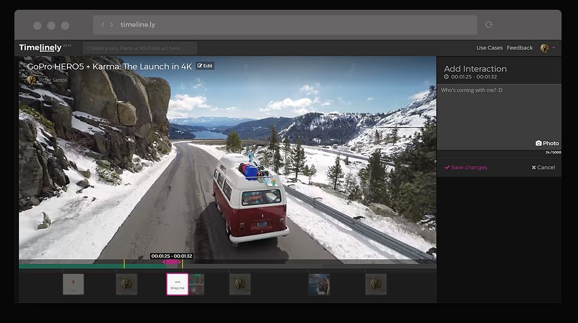578x323 pixels.
Task: Select the Drag me interaction card
Action: pyautogui.click(x=177, y=284)
